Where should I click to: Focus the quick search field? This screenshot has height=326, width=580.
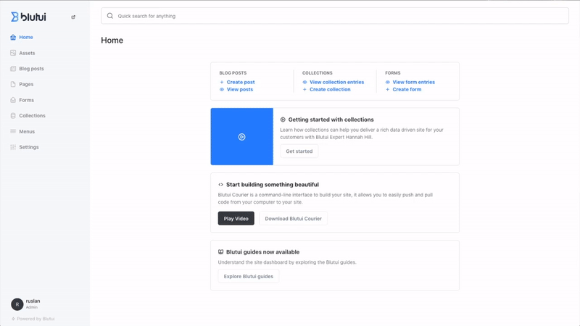(x=333, y=16)
